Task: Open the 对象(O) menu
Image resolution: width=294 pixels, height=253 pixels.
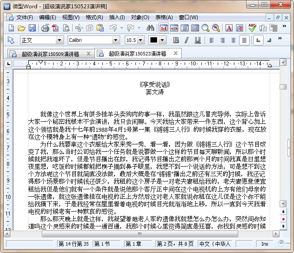Action: (140, 17)
